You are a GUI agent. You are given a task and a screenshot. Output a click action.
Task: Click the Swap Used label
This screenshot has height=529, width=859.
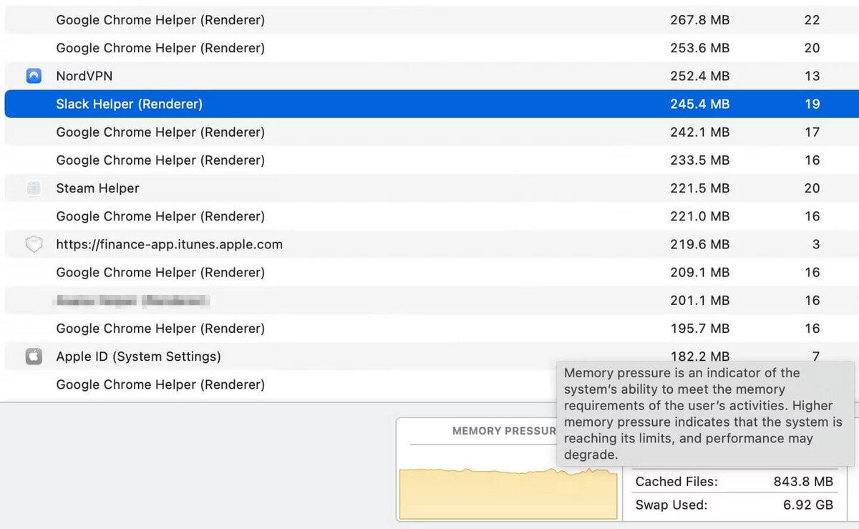coord(671,505)
